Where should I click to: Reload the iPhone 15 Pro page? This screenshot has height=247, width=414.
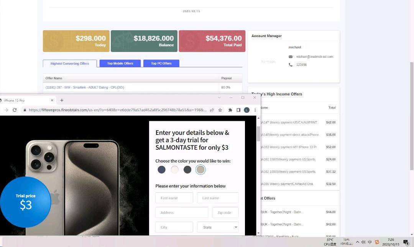click(x=15, y=110)
